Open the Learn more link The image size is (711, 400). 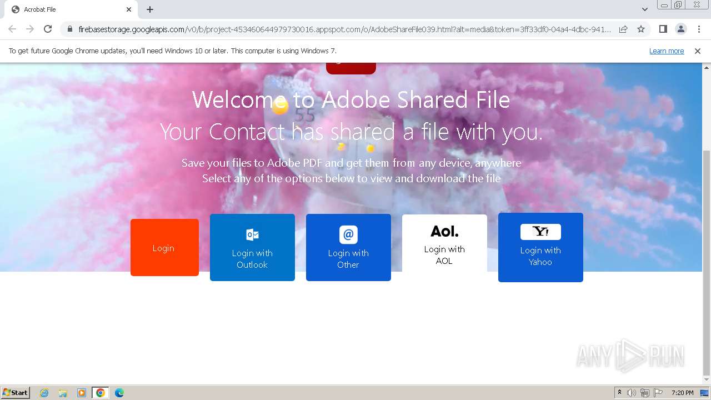point(667,51)
